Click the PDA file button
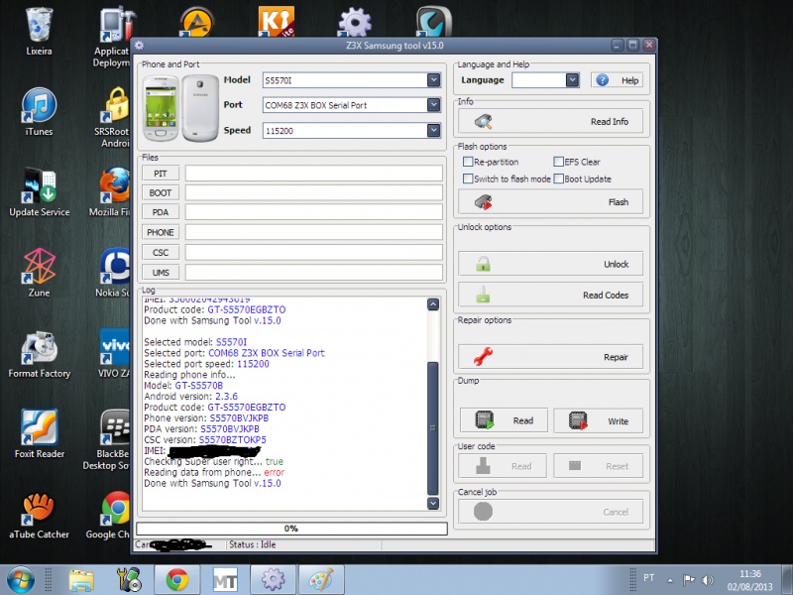793x595 pixels. [x=161, y=212]
